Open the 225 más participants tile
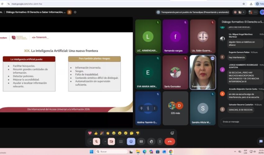 [175, 108]
